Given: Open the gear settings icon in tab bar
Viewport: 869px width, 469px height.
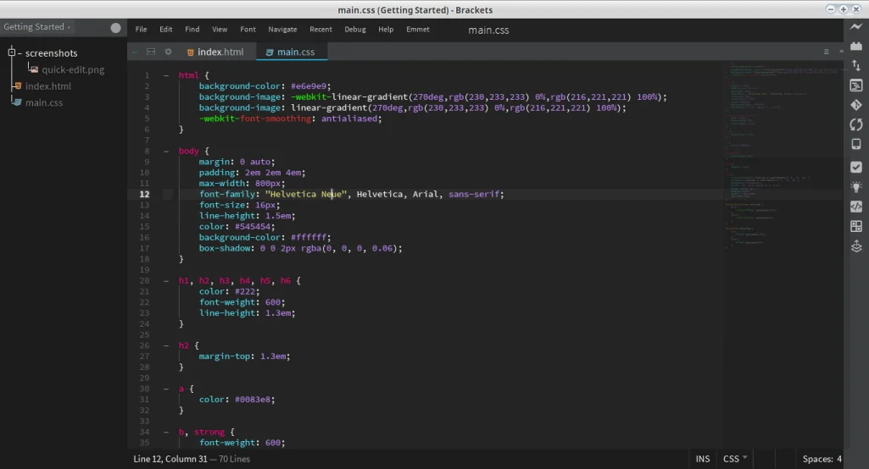Looking at the screenshot, I should click(x=168, y=52).
